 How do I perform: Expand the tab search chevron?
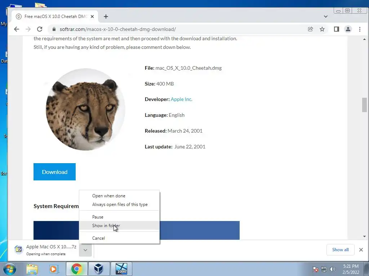[x=326, y=17]
